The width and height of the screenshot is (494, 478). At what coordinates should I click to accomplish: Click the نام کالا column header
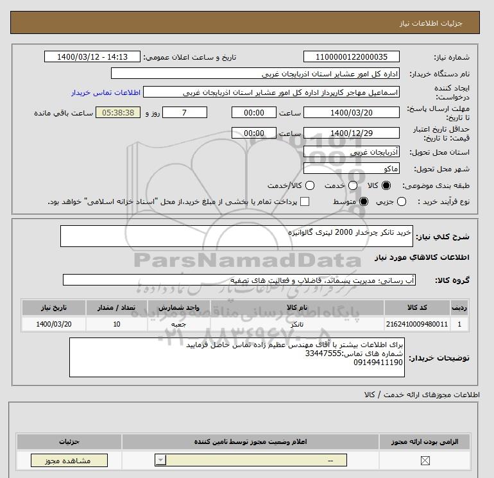pyautogui.click(x=297, y=307)
